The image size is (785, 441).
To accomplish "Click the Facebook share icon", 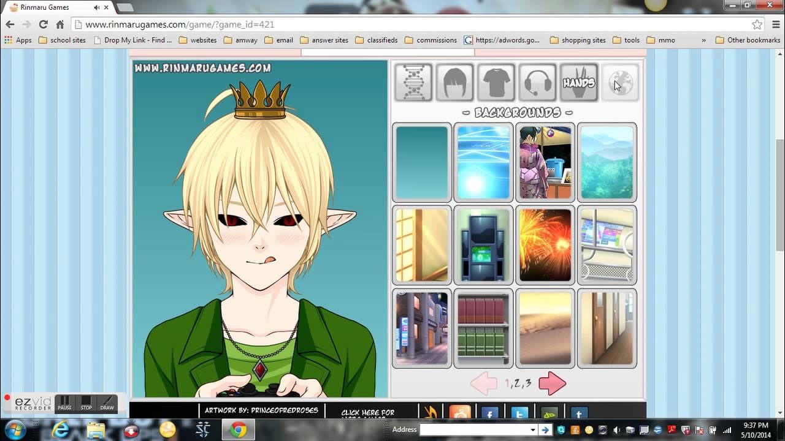I will 489,413.
